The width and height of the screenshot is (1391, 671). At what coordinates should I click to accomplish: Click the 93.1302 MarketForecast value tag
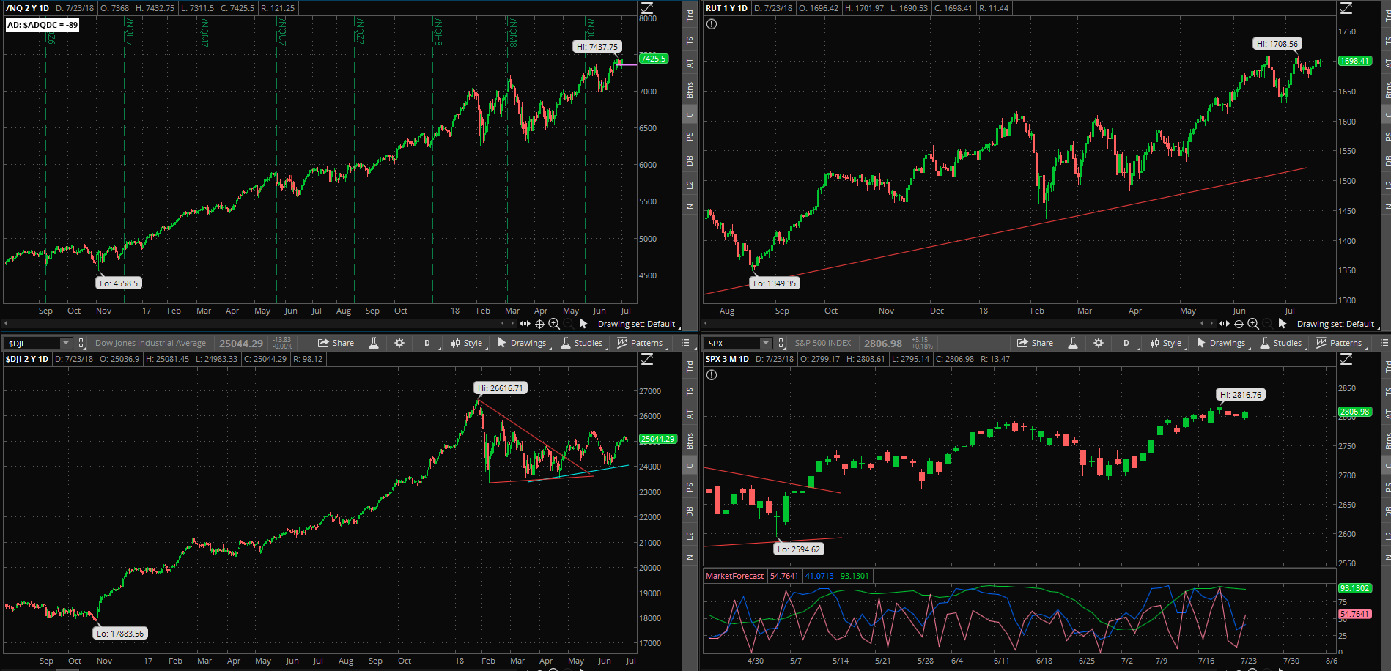[x=1354, y=588]
